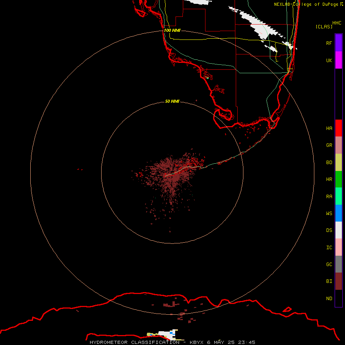Screen dimensions: 345x345
Task: Click the IC light pink legend swatch
Action: (x=338, y=247)
